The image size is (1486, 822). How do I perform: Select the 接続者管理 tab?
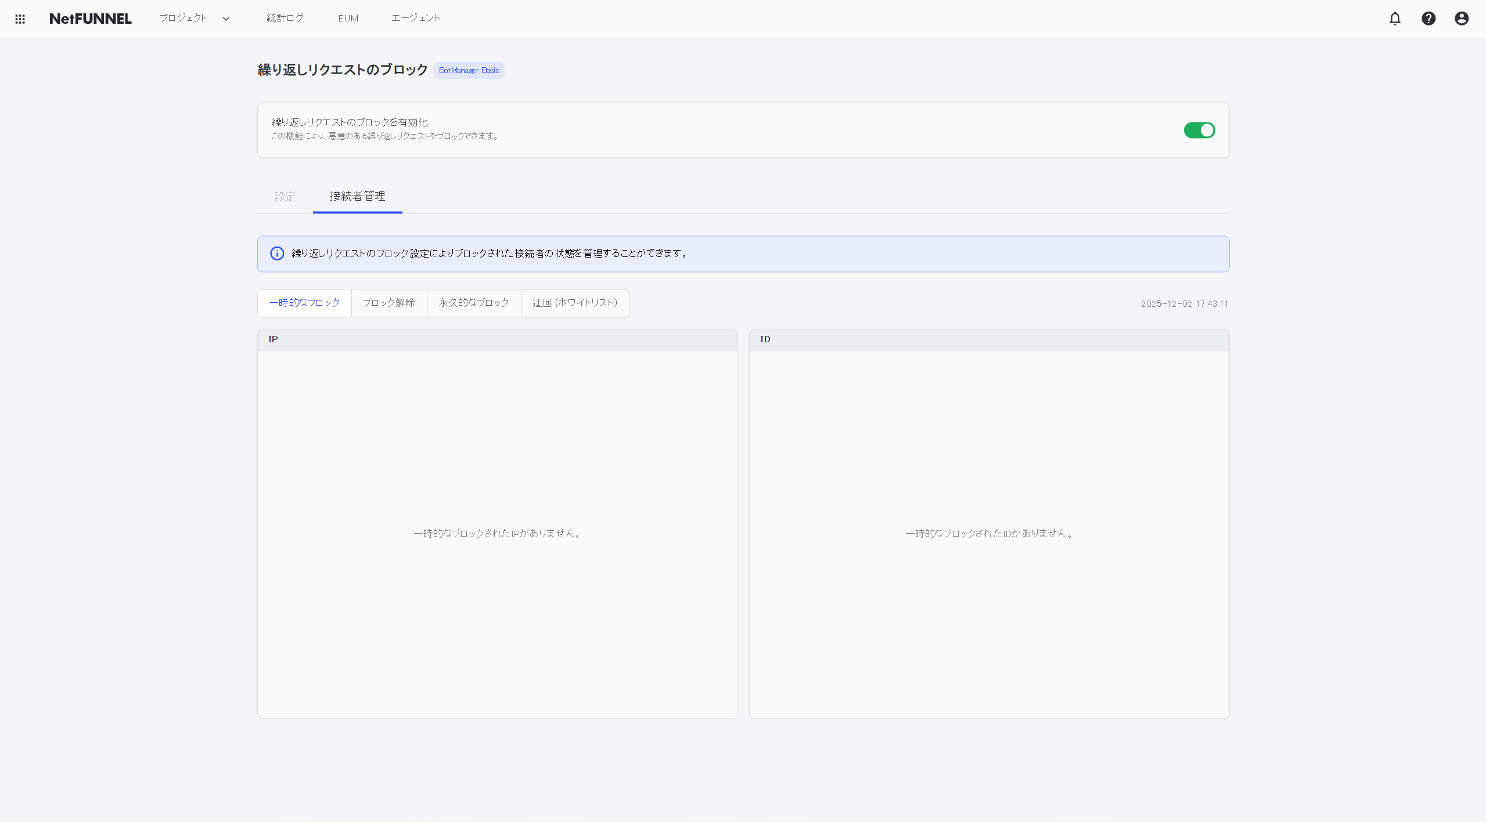357,197
